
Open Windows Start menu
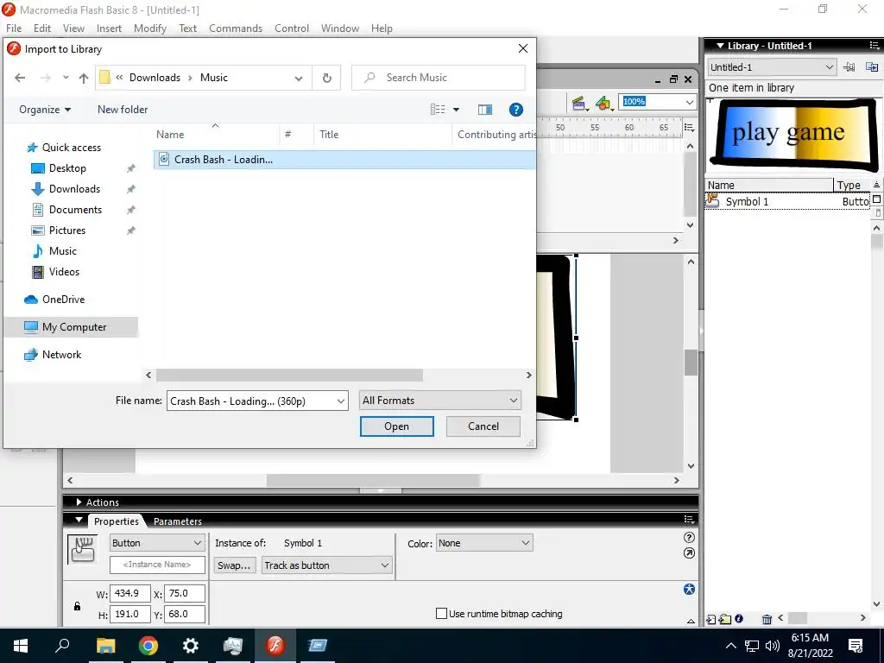pos(21,645)
